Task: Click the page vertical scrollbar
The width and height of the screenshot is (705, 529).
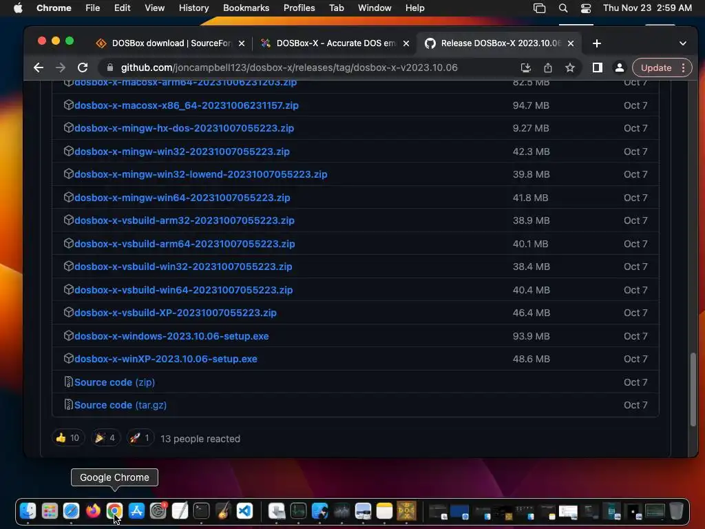Action: (693, 389)
